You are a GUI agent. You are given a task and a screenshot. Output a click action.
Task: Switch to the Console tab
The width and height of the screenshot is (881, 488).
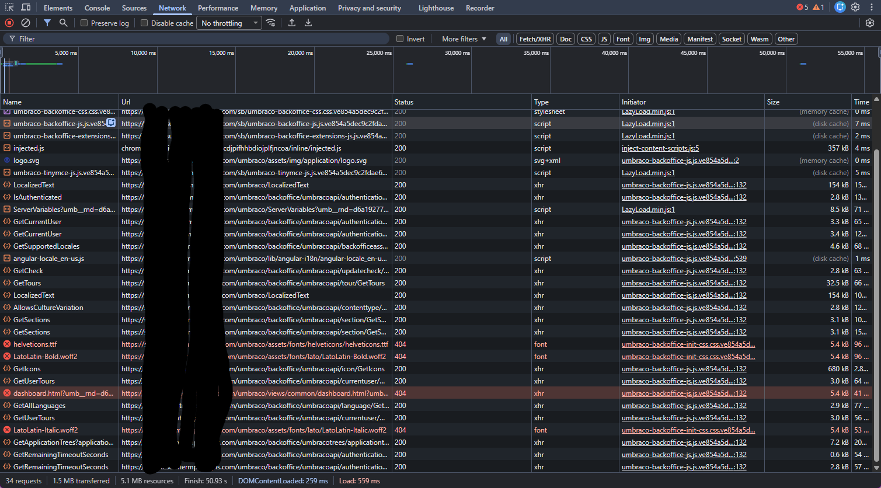(97, 8)
